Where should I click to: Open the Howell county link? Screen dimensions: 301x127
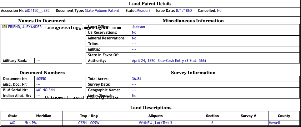click(274, 123)
